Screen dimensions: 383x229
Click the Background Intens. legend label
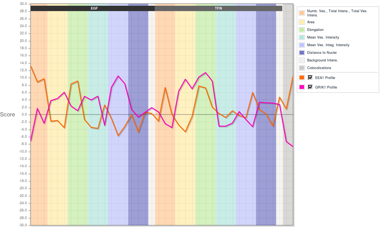tap(322, 60)
